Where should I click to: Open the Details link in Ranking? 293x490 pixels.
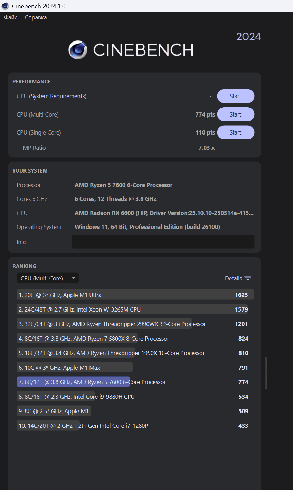[233, 278]
